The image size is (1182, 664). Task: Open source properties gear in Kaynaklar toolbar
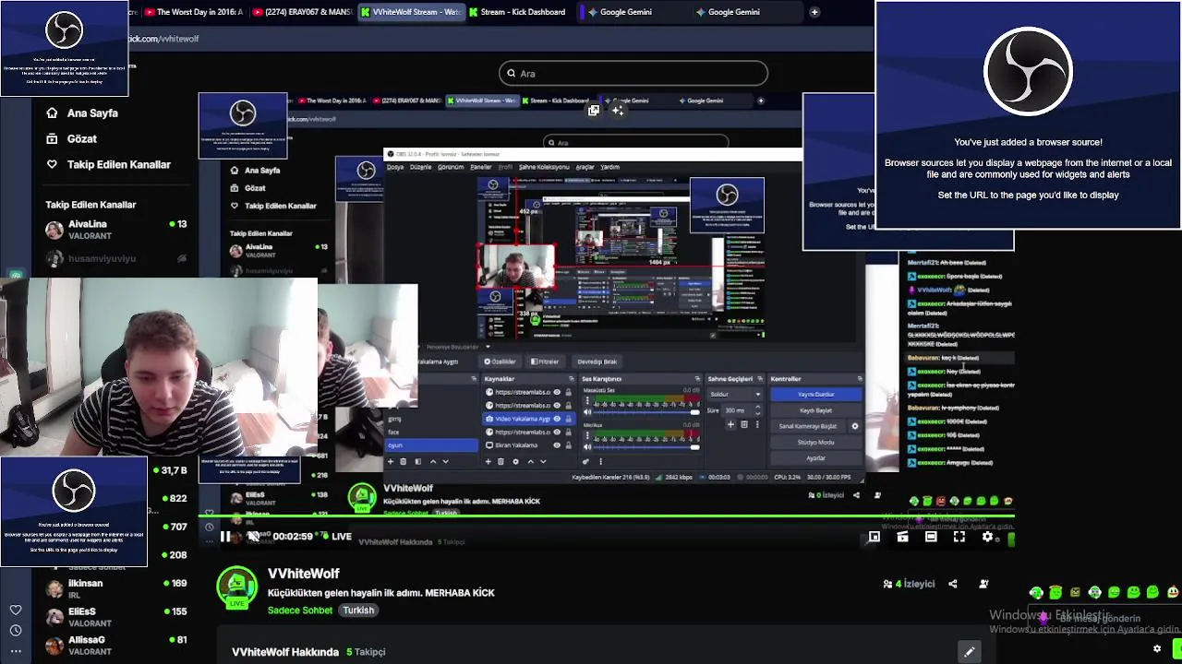[x=515, y=461]
